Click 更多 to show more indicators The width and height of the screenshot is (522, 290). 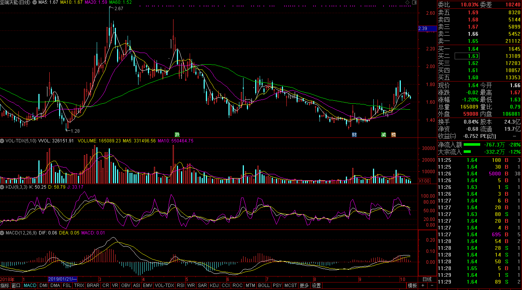pos(304,285)
